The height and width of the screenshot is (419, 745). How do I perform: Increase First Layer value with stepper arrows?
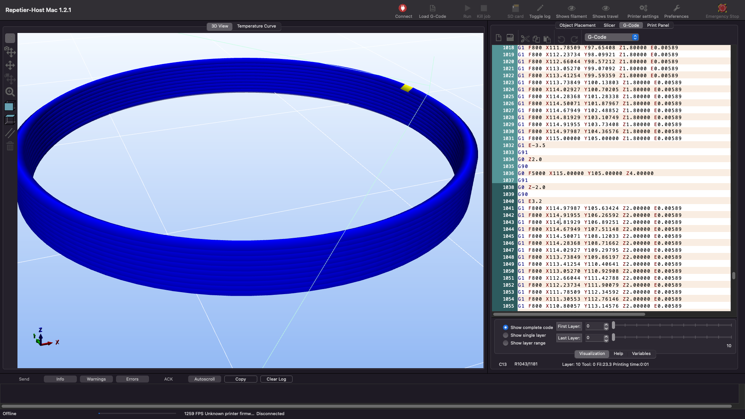605,324
